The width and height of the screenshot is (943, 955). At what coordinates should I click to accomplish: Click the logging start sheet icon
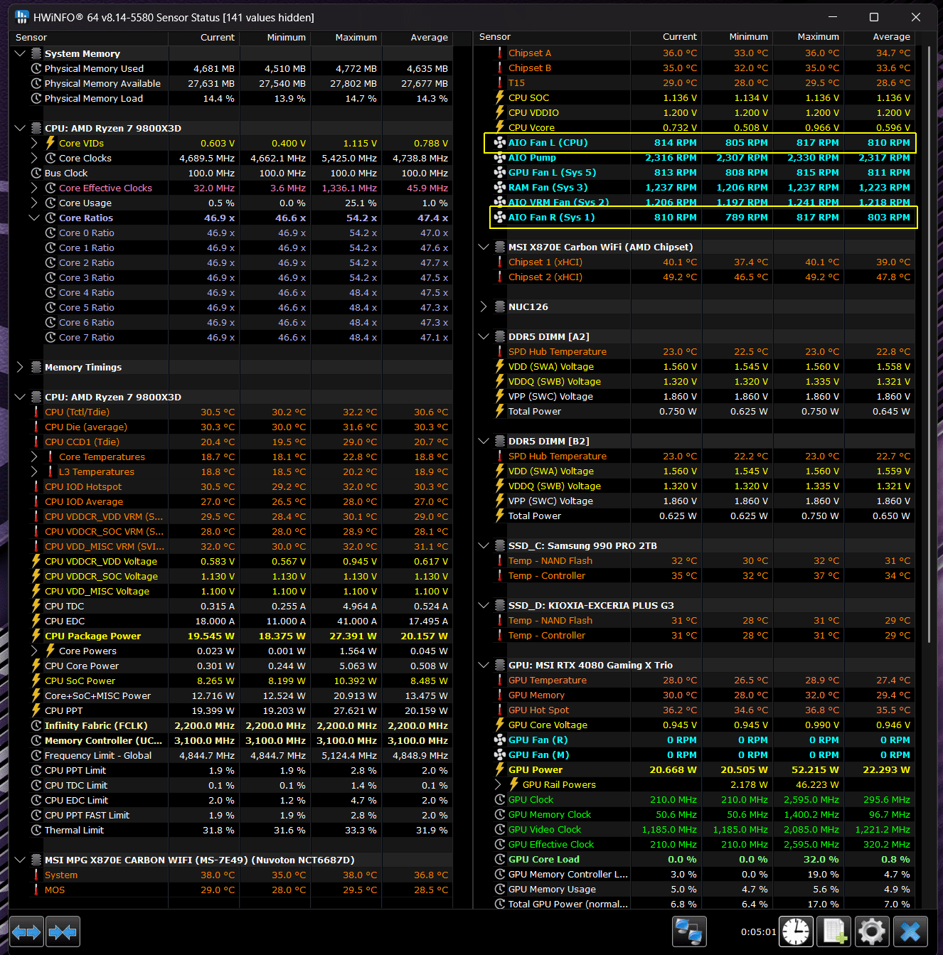point(834,932)
